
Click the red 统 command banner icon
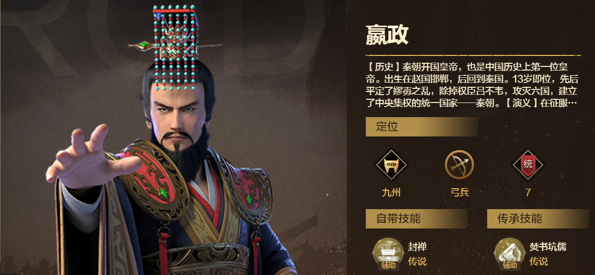(528, 165)
